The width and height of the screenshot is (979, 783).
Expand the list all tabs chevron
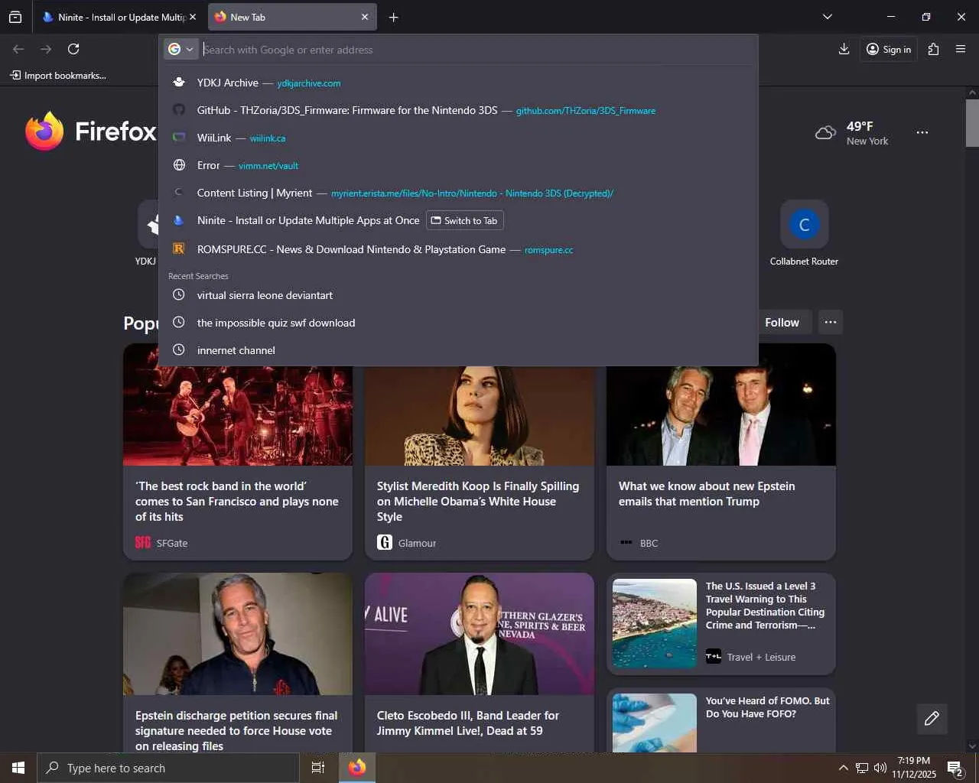[x=827, y=17]
